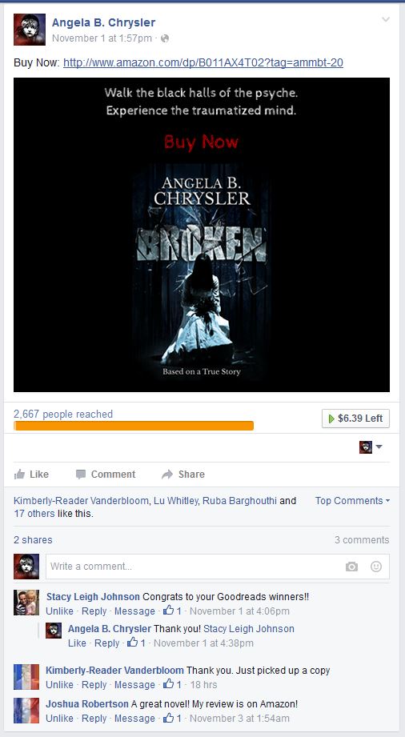The width and height of the screenshot is (405, 737).
Task: Open the Top Comments sorting dropdown
Action: pos(352,501)
